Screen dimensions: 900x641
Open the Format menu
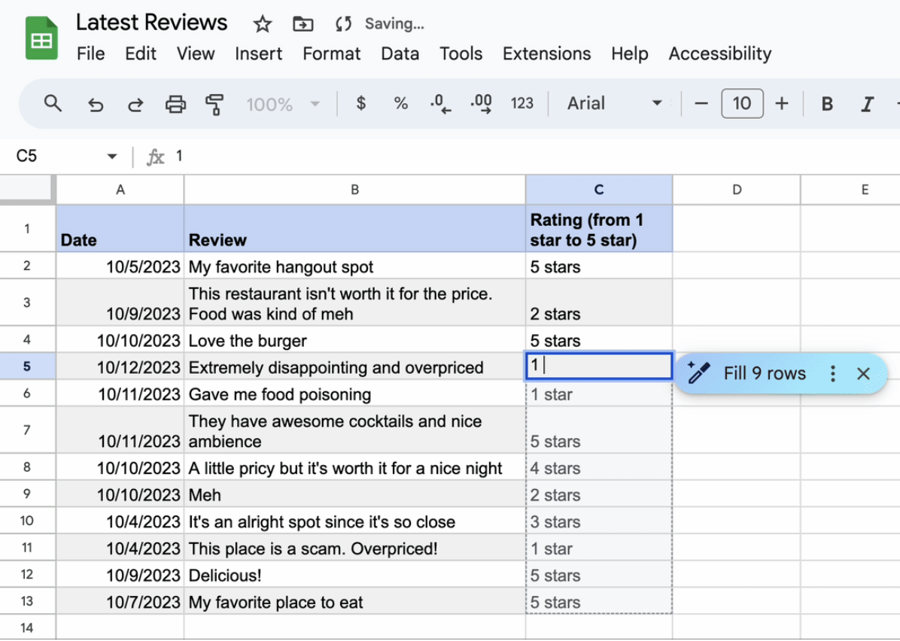pos(331,53)
